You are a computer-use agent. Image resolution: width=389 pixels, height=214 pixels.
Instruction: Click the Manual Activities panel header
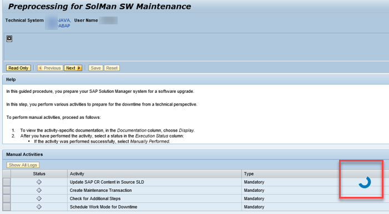point(196,154)
